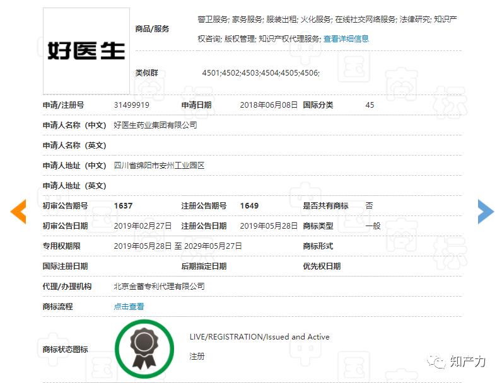Click the 国际分类 label
Viewport: 502px width, 383px height.
318,105
